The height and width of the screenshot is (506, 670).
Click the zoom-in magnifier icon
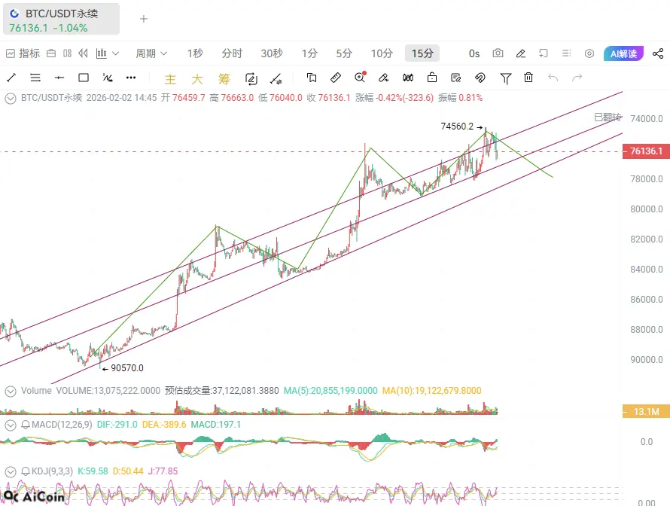click(360, 77)
